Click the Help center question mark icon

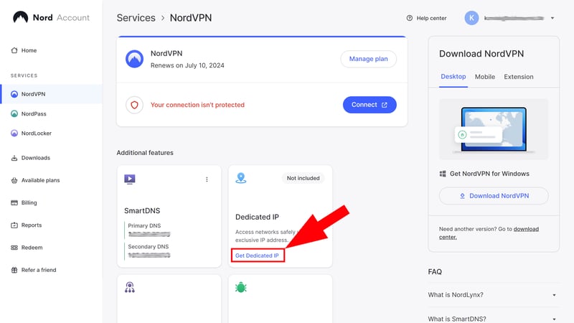point(409,18)
